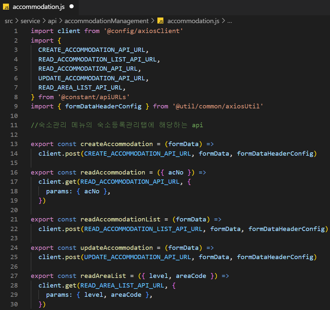Click readAccommodationList function name

[x=120, y=219]
